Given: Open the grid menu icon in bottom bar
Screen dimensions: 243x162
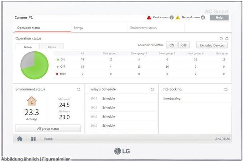Looking at the screenshot, I should point(33,139).
